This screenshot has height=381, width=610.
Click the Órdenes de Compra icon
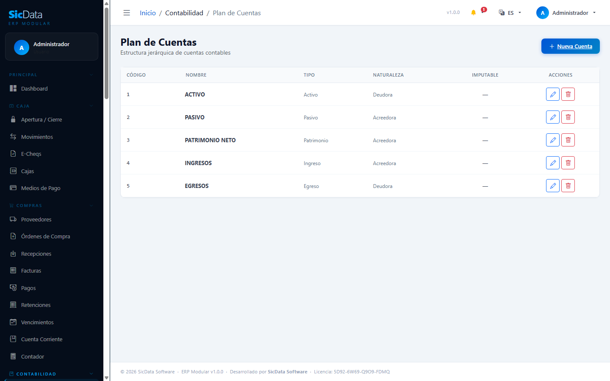13,236
